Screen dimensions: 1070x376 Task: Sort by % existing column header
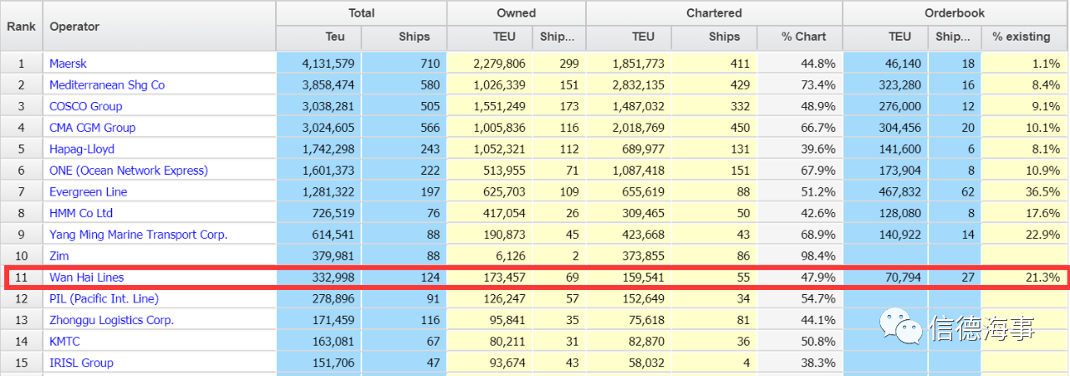pyautogui.click(x=1024, y=37)
